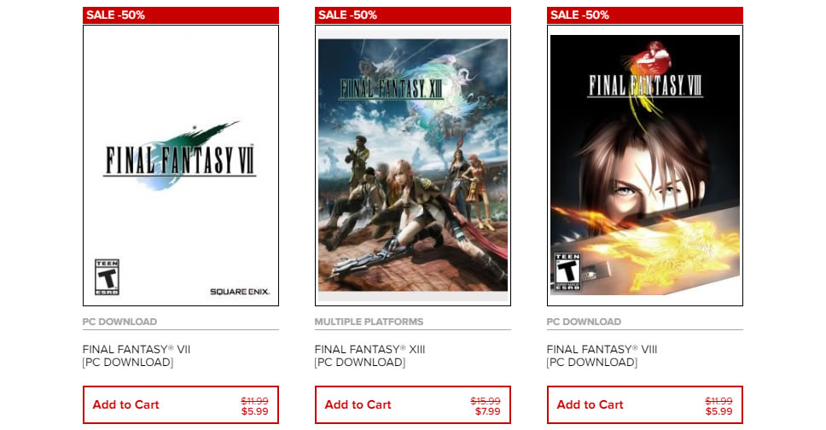Click the $7.99 sale price

486,411
